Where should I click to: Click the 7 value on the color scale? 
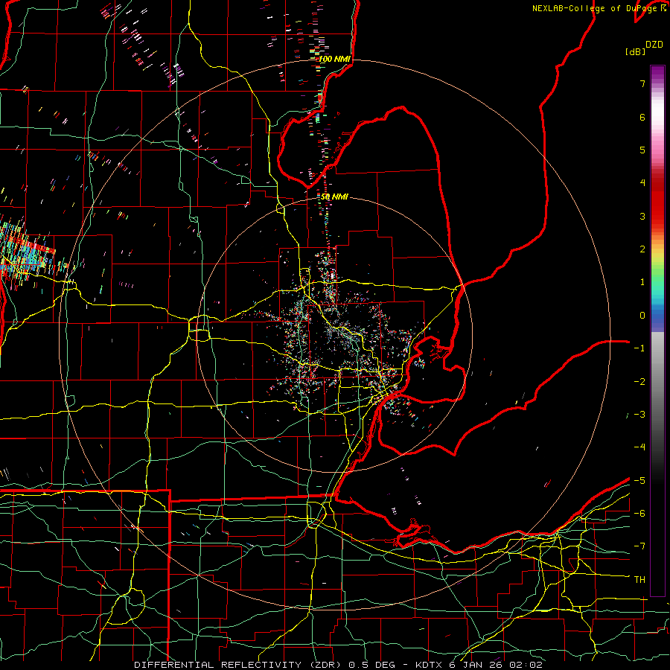click(642, 83)
